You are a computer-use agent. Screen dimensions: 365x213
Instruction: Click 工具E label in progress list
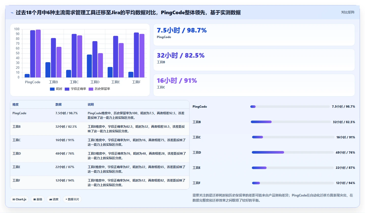point(197,168)
